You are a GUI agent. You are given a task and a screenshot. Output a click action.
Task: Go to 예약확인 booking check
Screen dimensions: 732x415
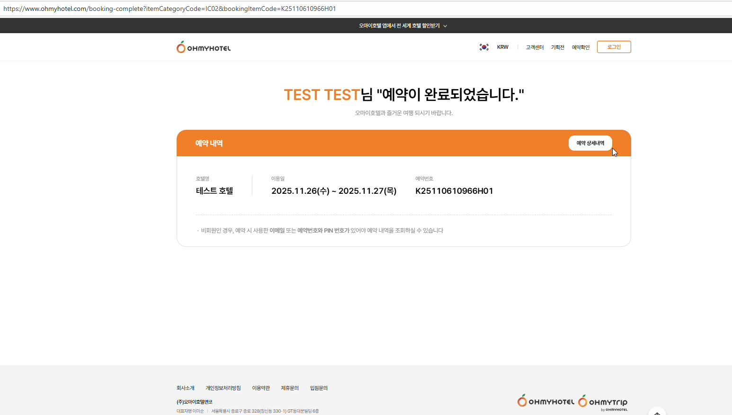click(580, 47)
